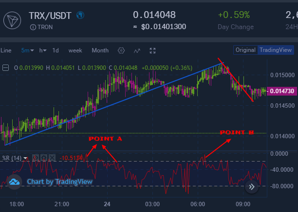Image resolution: width=298 pixels, height=212 pixels.
Task: Toggle fullscreen chart icon
Action: [152, 50]
